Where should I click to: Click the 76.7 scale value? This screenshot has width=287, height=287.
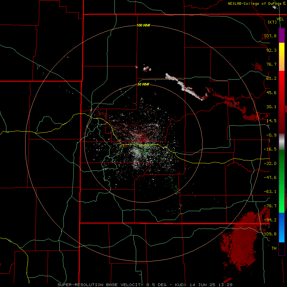click(271, 64)
